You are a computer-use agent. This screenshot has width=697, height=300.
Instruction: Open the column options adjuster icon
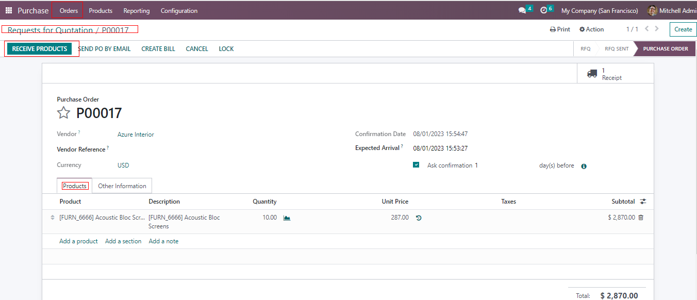(643, 202)
